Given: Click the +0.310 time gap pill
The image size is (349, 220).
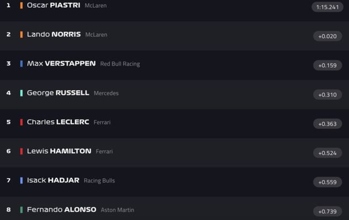Looking at the screenshot, I should 327,95.
